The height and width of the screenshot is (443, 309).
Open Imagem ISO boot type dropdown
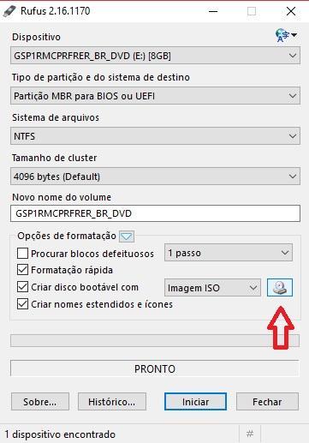coord(212,288)
